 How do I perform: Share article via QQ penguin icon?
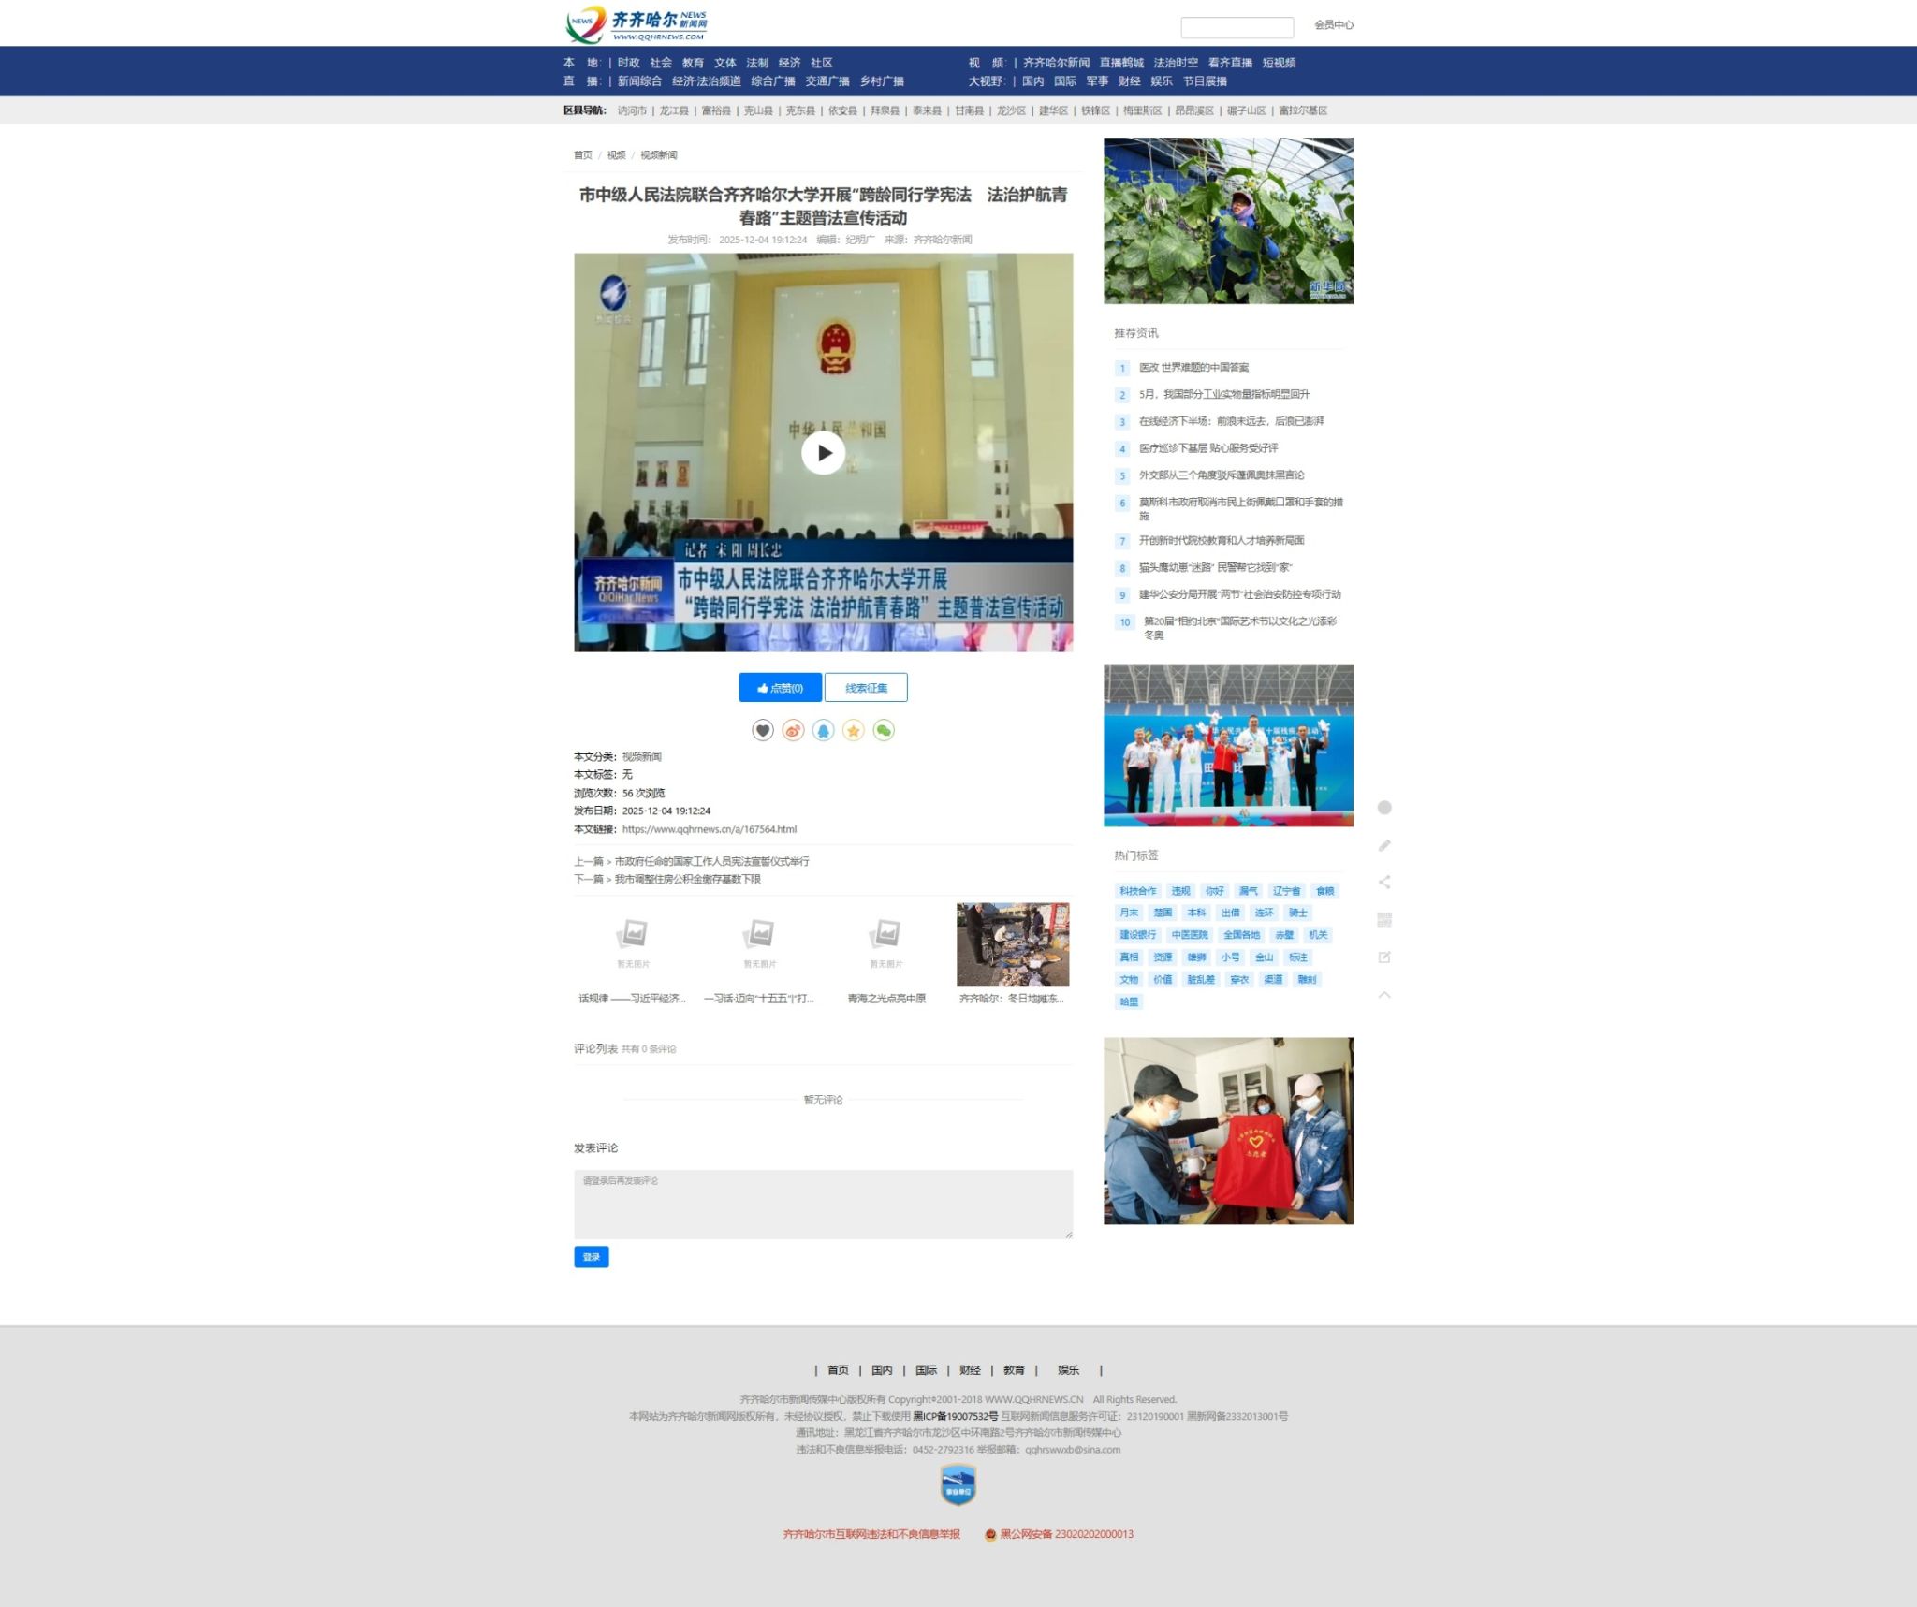(823, 730)
